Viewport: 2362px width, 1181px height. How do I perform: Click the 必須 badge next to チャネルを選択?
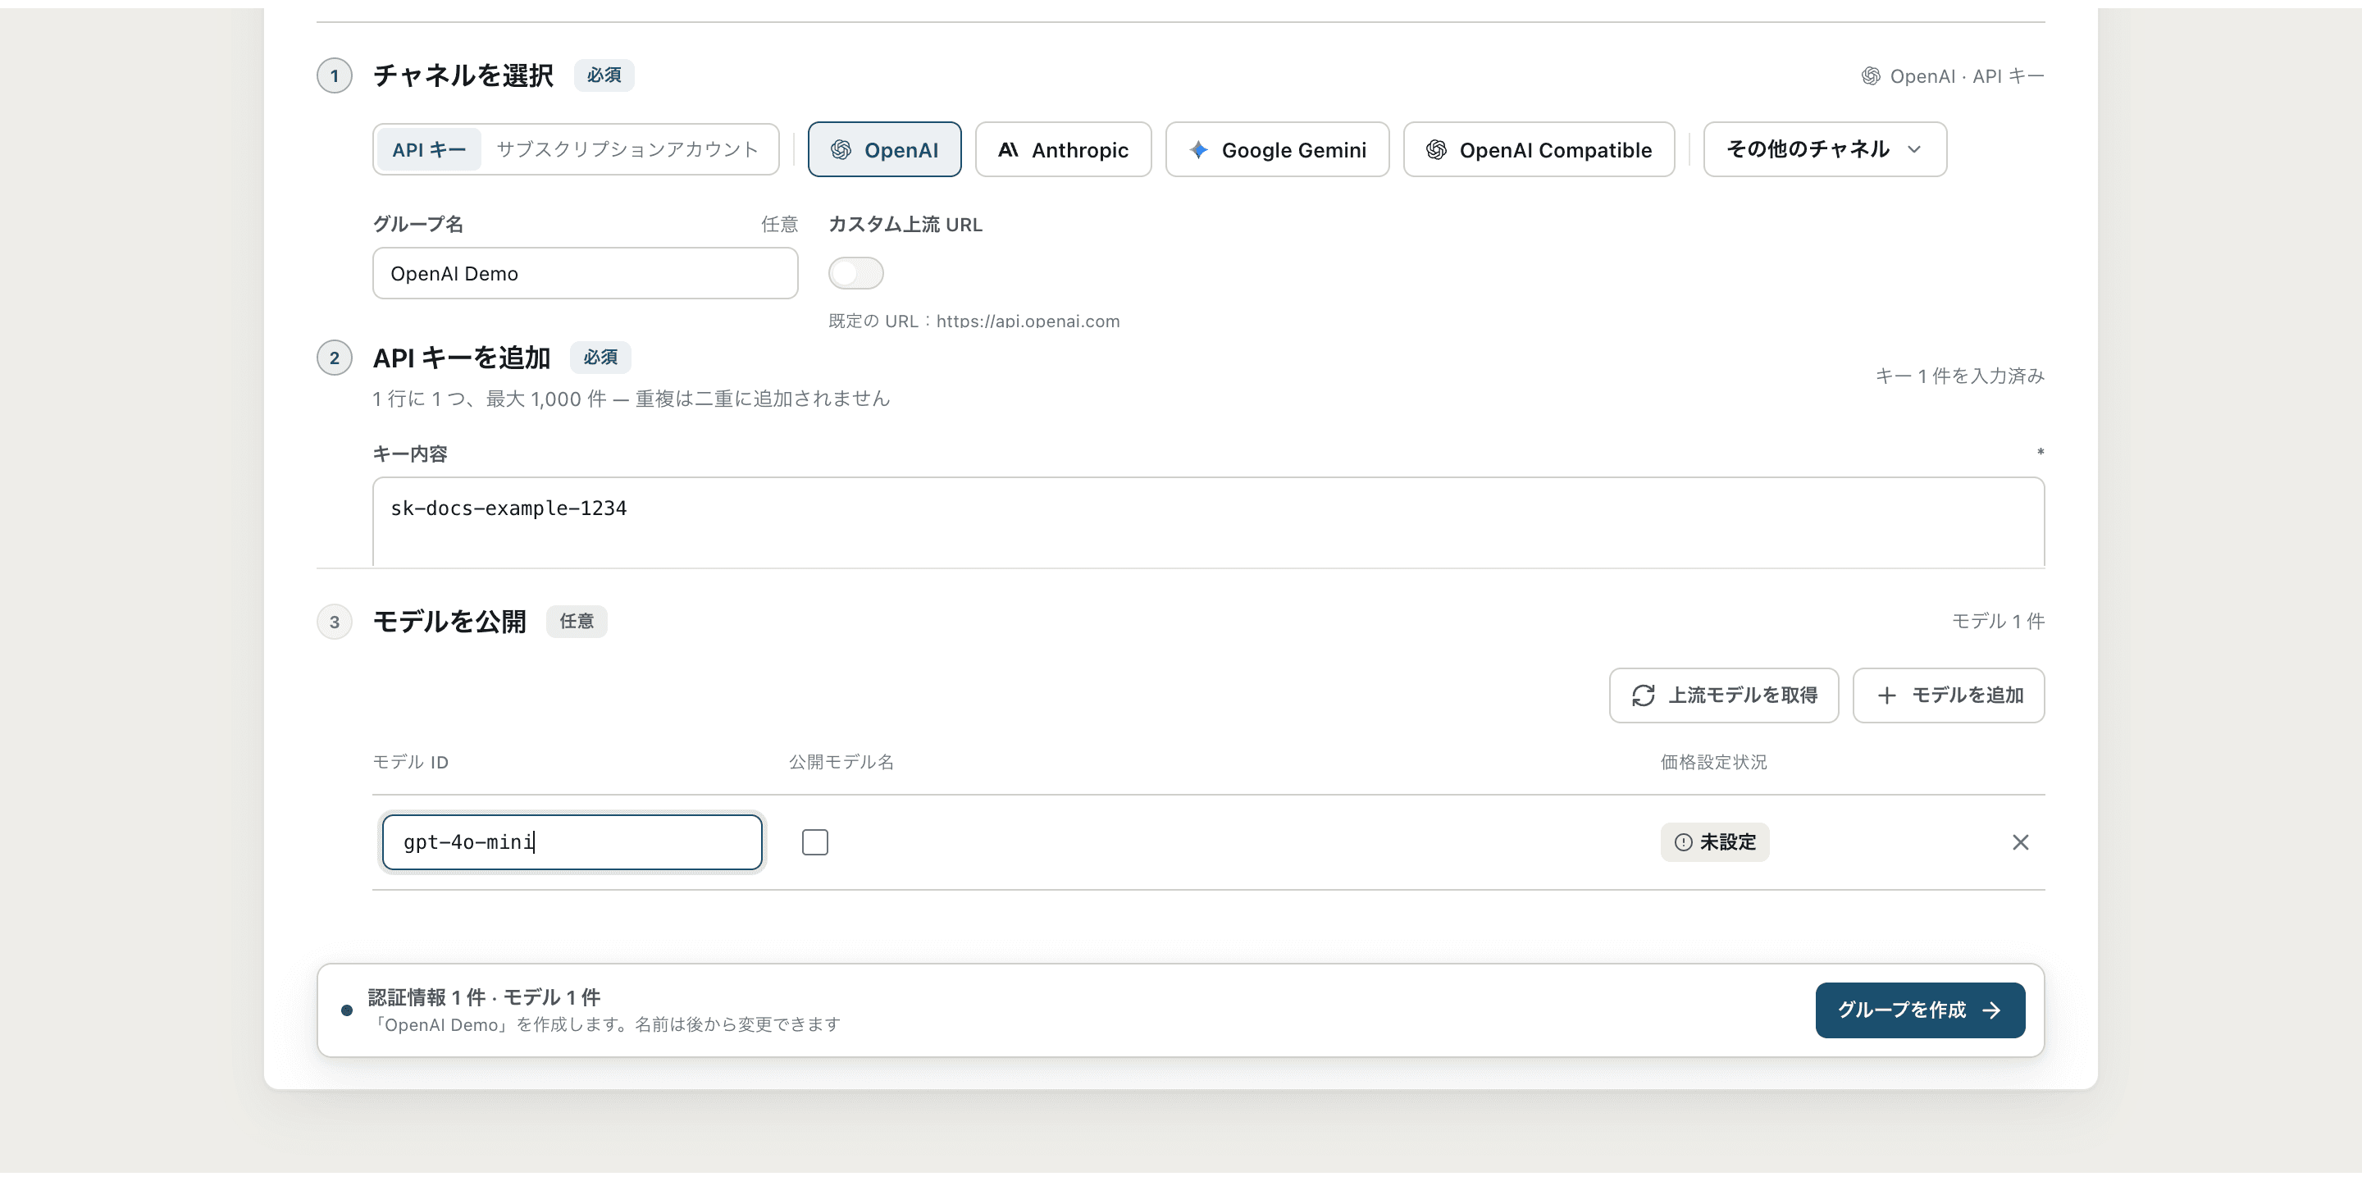click(604, 75)
